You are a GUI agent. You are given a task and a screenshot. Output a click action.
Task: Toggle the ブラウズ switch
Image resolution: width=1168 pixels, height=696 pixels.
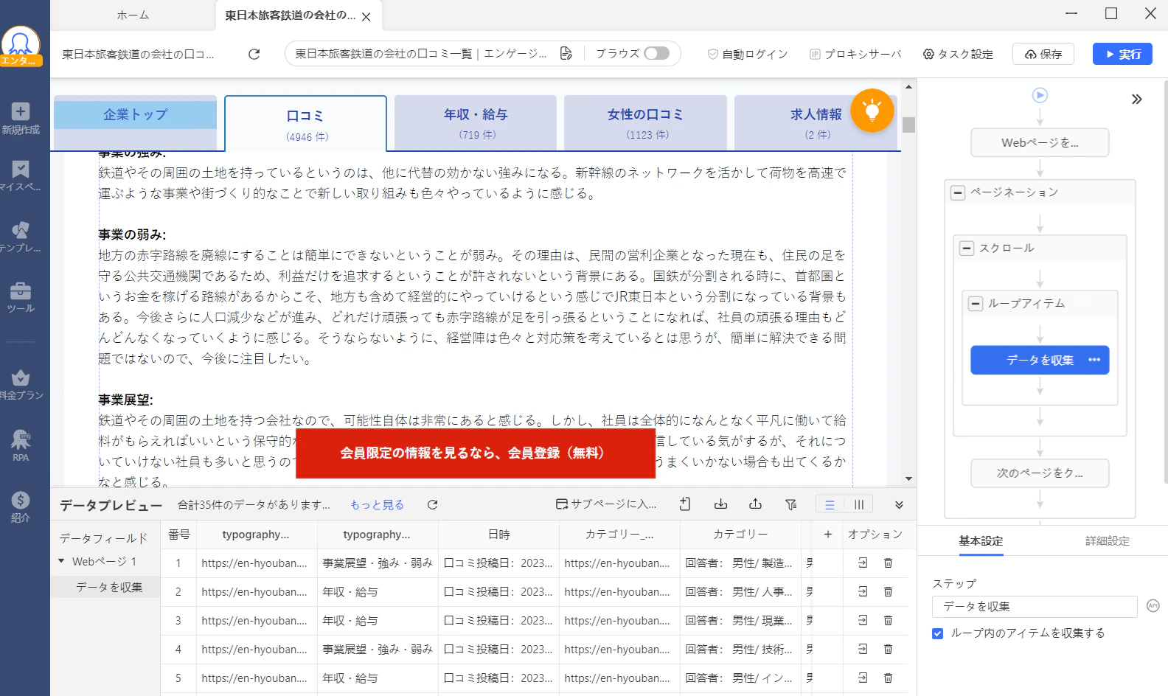(656, 53)
